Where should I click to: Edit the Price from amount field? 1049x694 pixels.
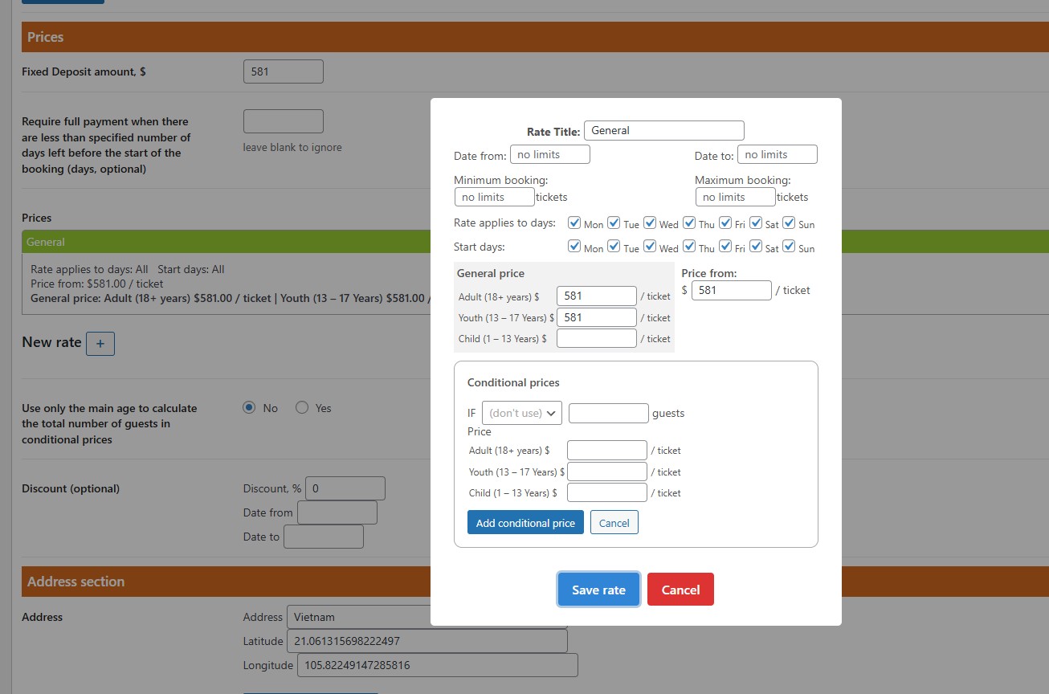tap(731, 290)
